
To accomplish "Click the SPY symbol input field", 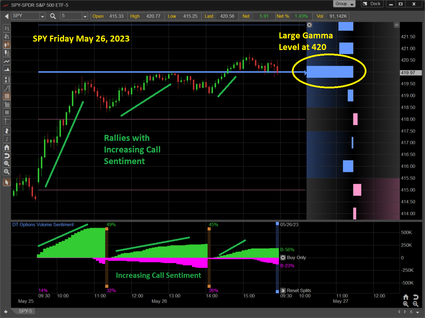I will click(x=25, y=16).
